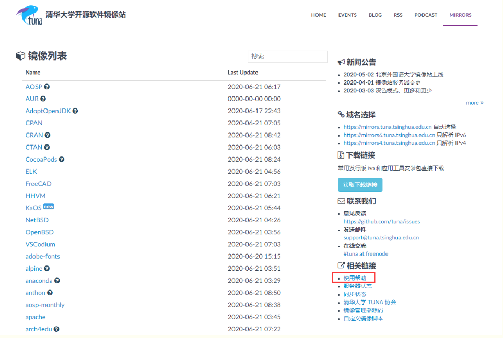Open the EVENTS menu item
Screen dimensions: 503x338
(x=347, y=15)
